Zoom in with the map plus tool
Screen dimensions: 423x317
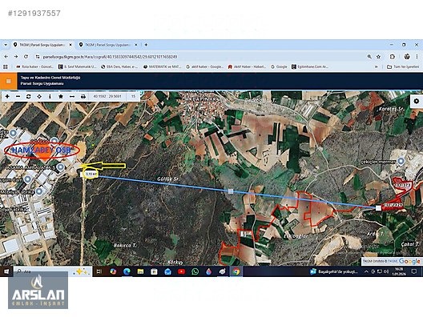click(7, 96)
